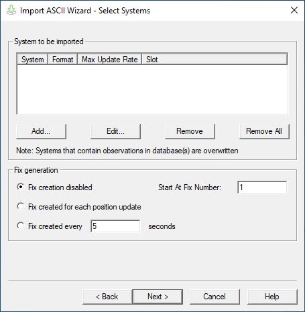Sort by the System column header
The width and height of the screenshot is (305, 312).
point(32,60)
